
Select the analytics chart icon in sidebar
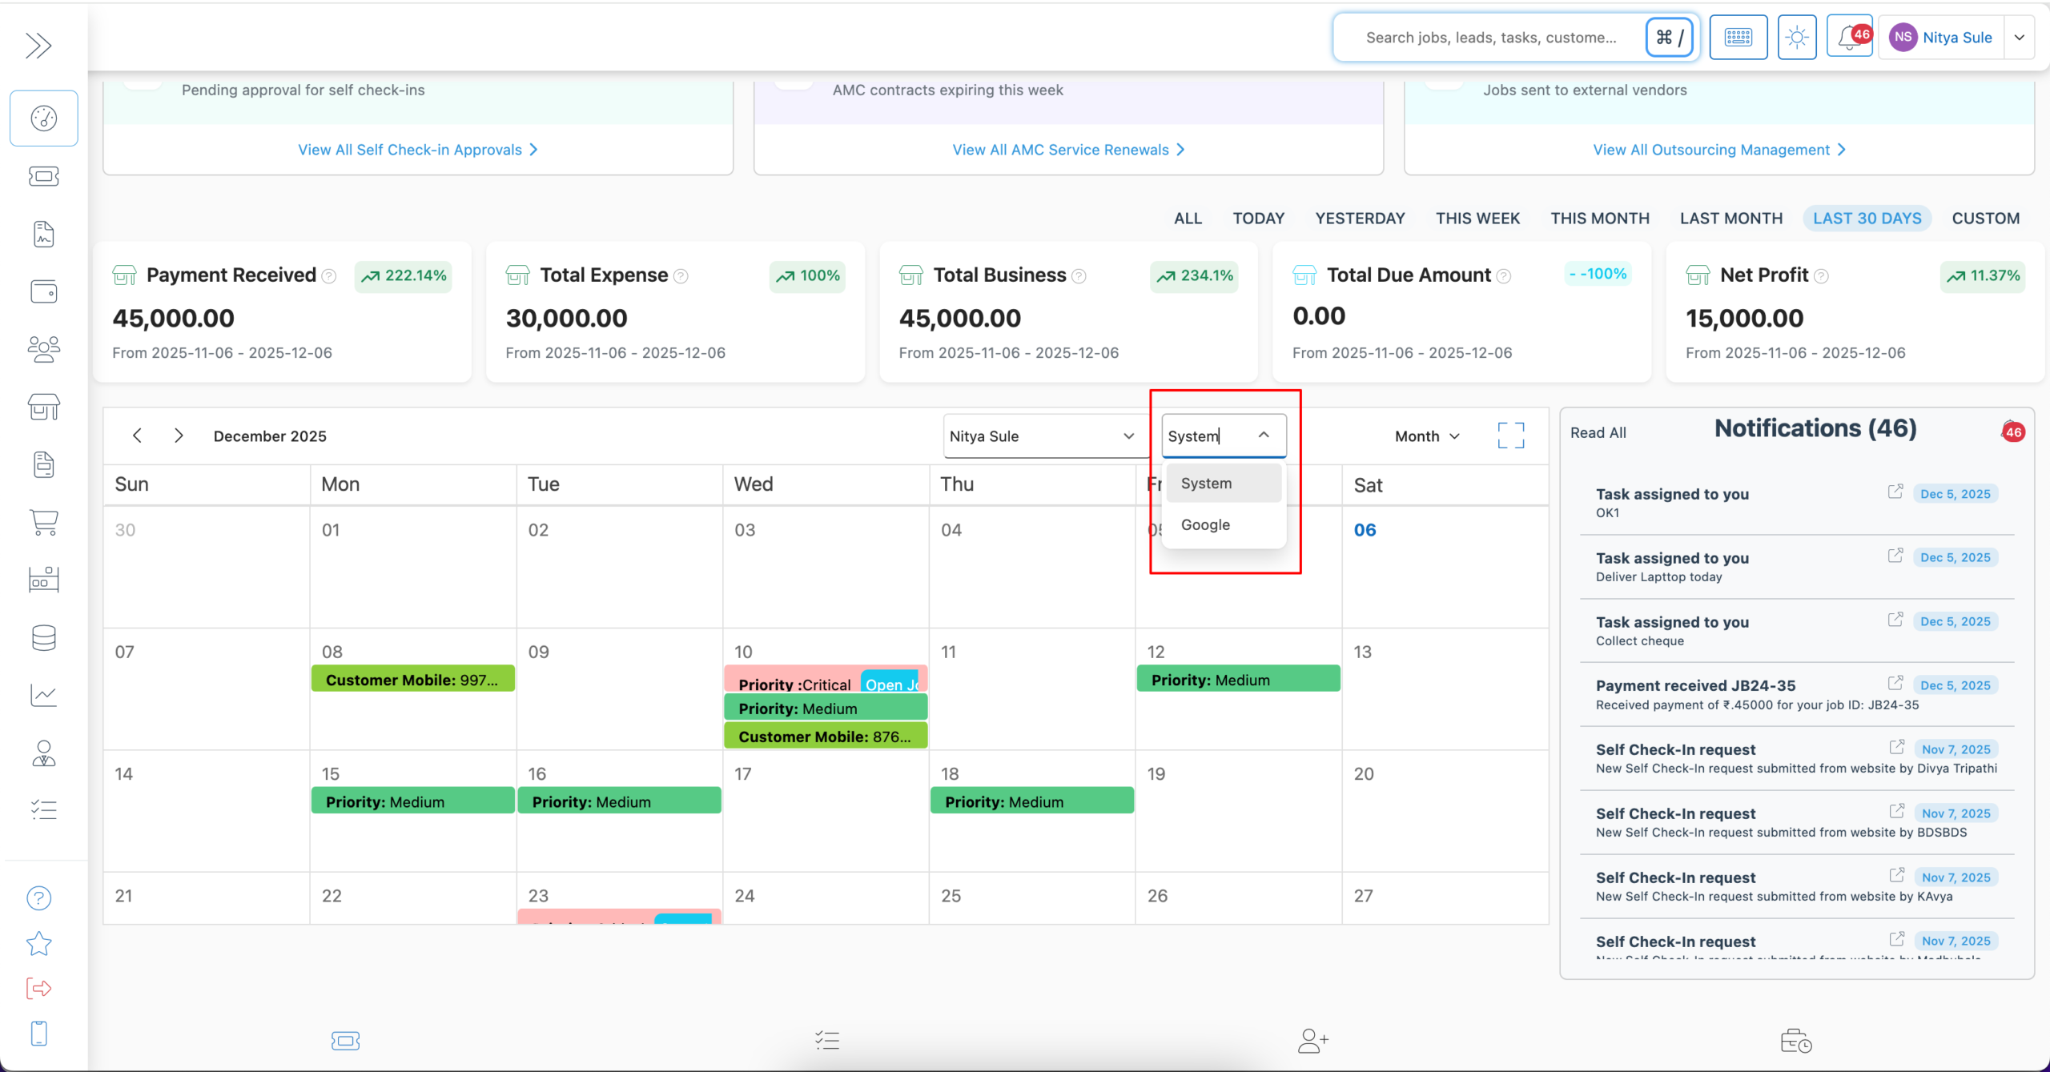(x=44, y=695)
